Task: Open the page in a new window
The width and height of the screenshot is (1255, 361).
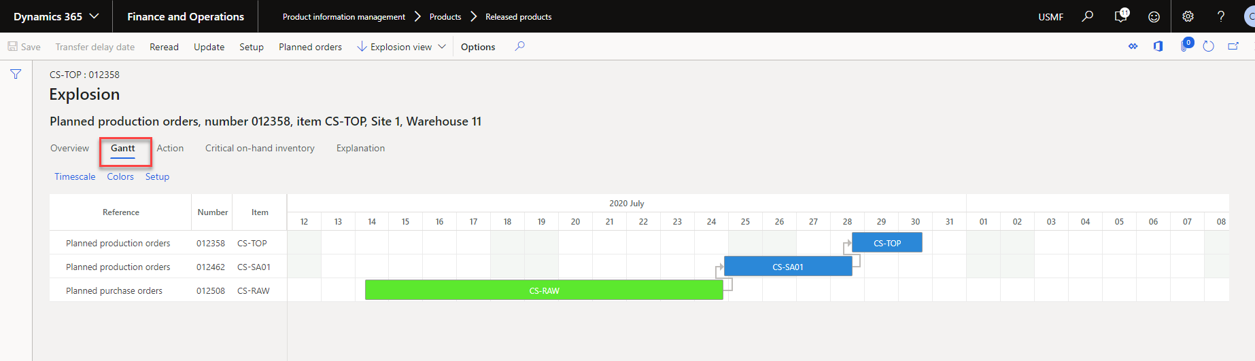Action: pyautogui.click(x=1233, y=46)
